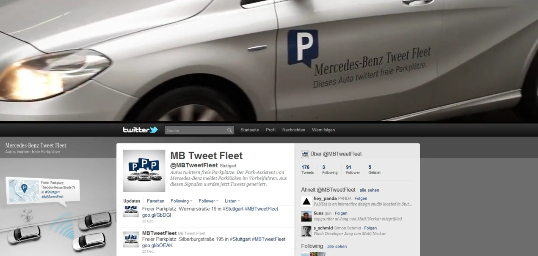Open the goo.gl/GbDGI link
The height and width of the screenshot is (256, 538).
tap(157, 215)
